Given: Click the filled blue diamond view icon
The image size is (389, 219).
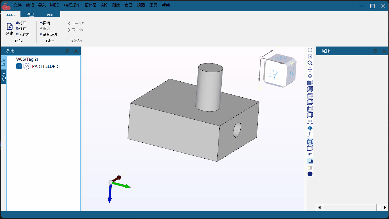Looking at the screenshot, I should click(310, 128).
